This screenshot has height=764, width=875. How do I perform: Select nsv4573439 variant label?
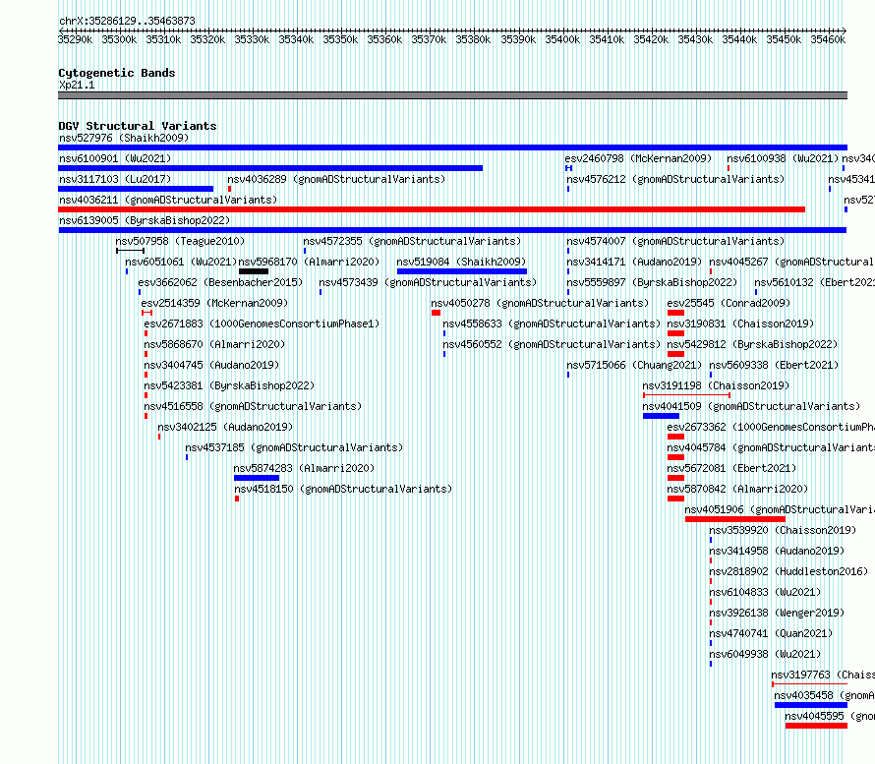(428, 282)
